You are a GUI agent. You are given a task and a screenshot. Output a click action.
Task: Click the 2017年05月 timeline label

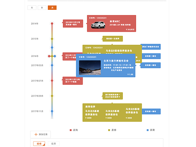[x=37, y=66]
